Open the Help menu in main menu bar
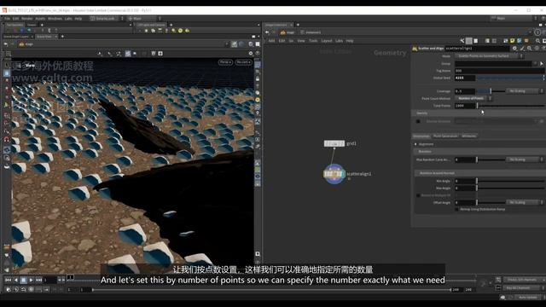This screenshot has height=307, width=546. (x=78, y=19)
